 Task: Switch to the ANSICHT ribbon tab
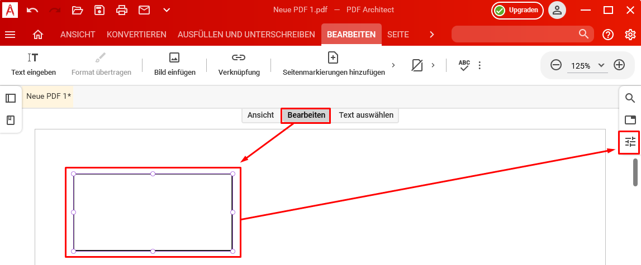(x=78, y=35)
